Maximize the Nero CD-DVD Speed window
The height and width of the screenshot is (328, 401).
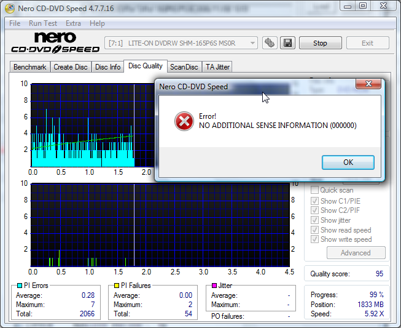363,6
